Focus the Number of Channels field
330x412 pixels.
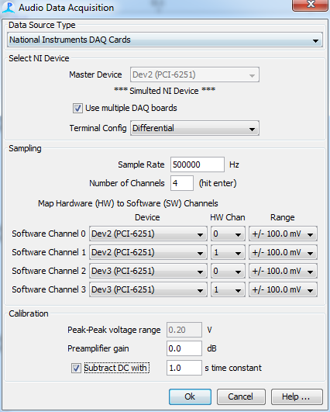tap(182, 183)
